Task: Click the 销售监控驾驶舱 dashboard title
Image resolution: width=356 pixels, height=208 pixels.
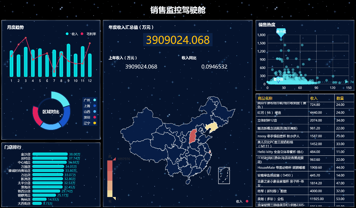Action: point(178,10)
